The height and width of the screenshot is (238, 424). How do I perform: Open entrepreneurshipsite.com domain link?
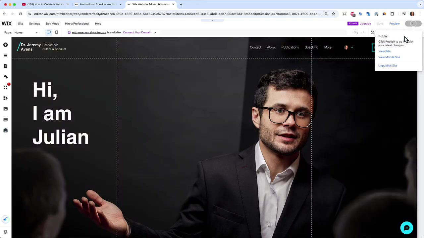(x=89, y=32)
